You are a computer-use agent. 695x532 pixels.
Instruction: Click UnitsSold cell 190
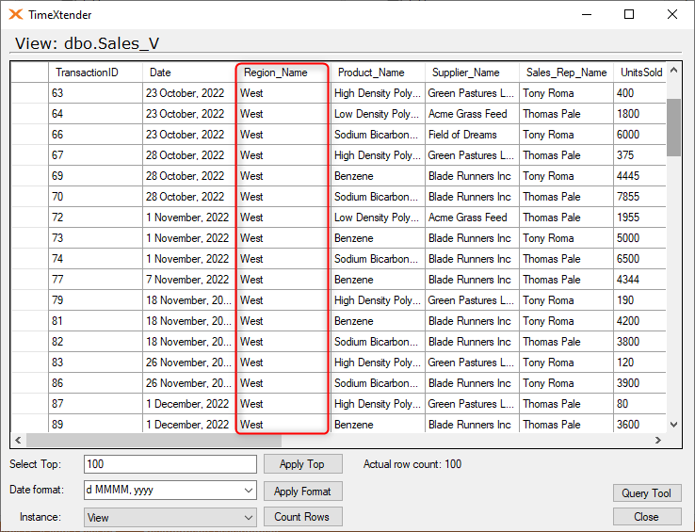(639, 300)
